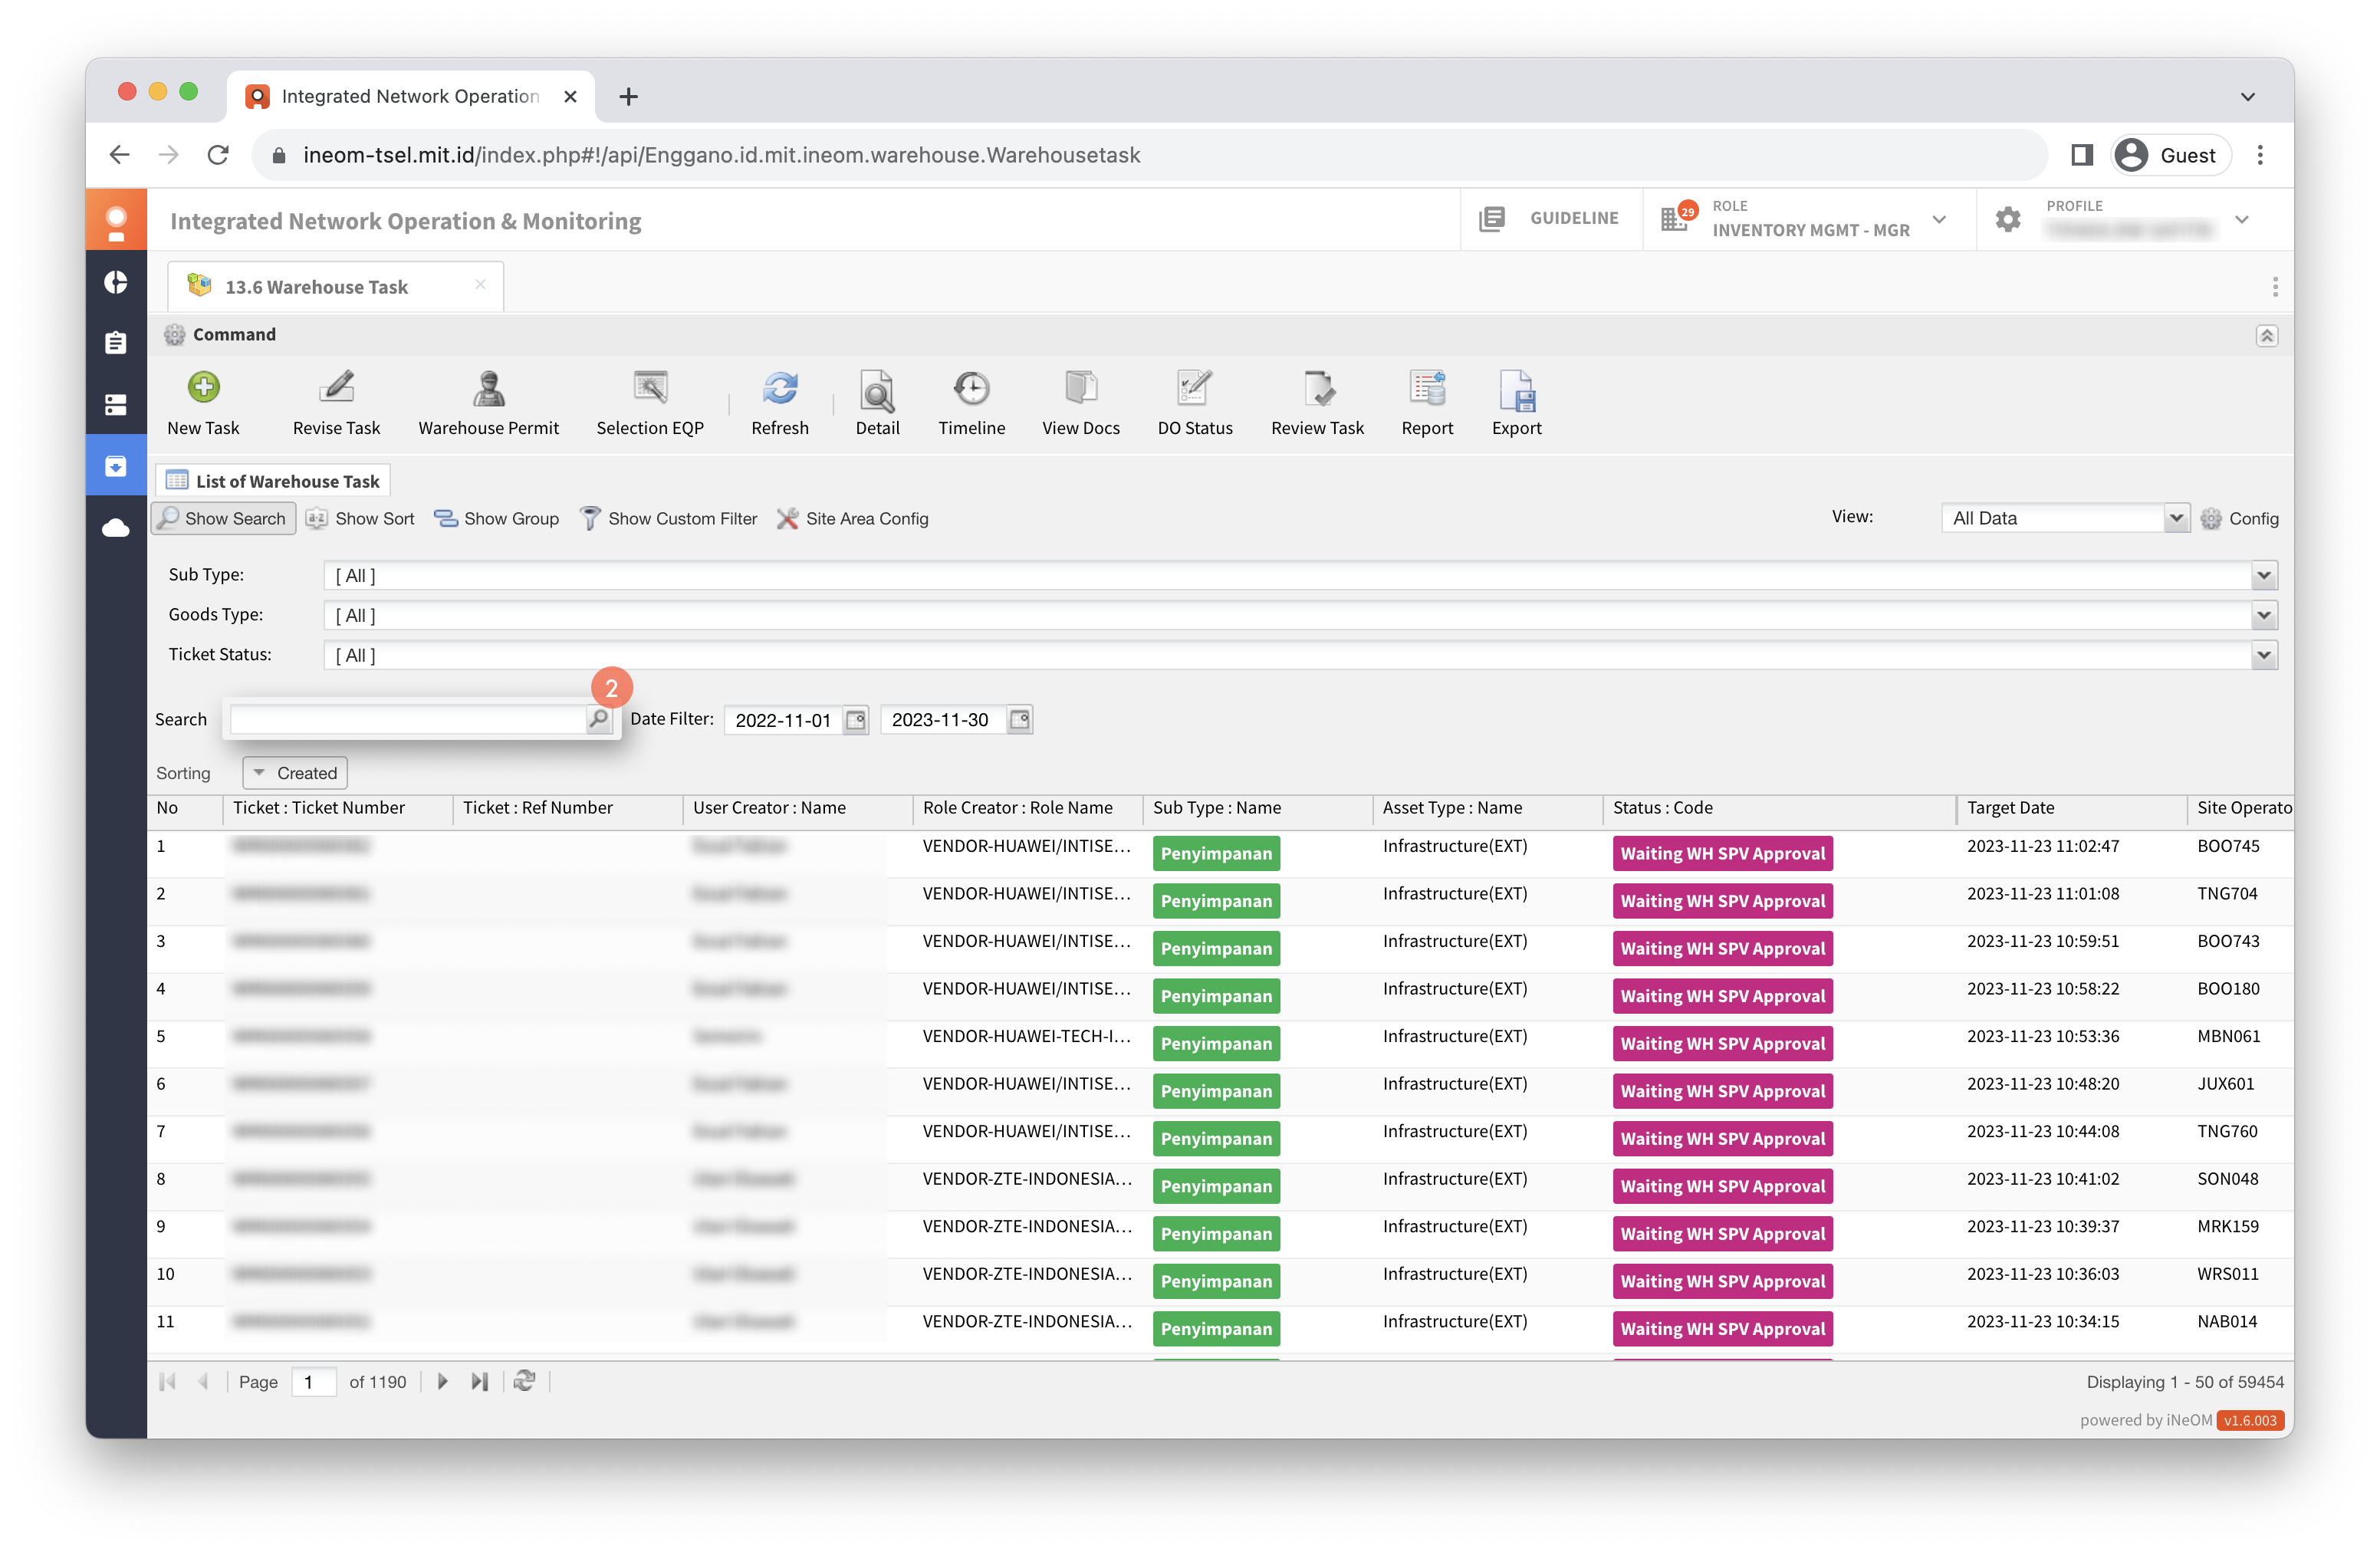This screenshot has height=1552, width=2380.
Task: Export the warehouse task data
Action: click(x=1516, y=403)
